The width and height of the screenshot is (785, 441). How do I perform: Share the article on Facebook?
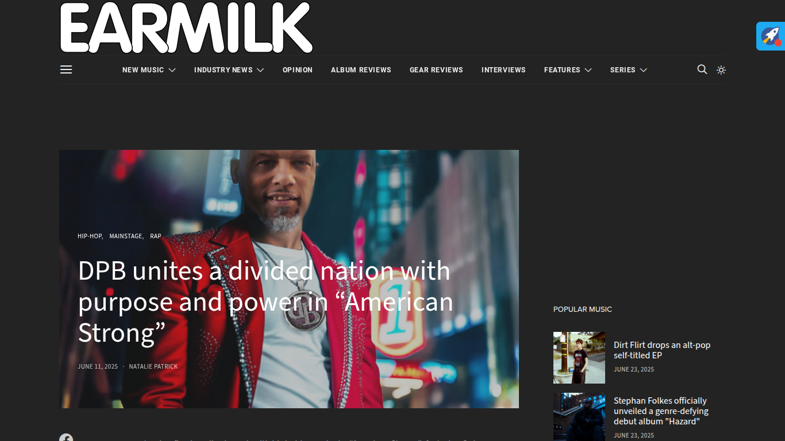pyautogui.click(x=66, y=438)
